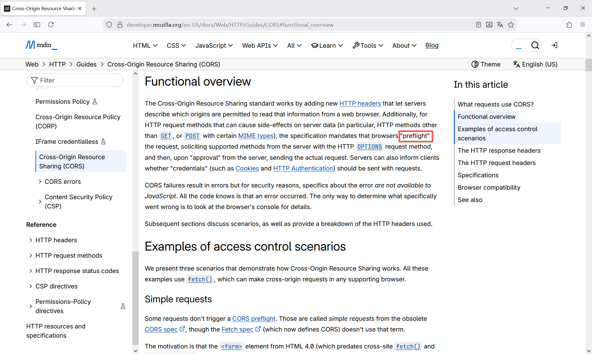The image size is (592, 354).
Task: Open the MDN search magnifier icon
Action: tap(535, 45)
